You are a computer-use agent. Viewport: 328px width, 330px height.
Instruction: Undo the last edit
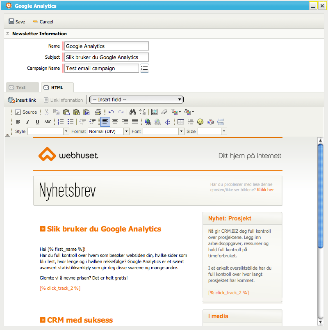(x=111, y=112)
